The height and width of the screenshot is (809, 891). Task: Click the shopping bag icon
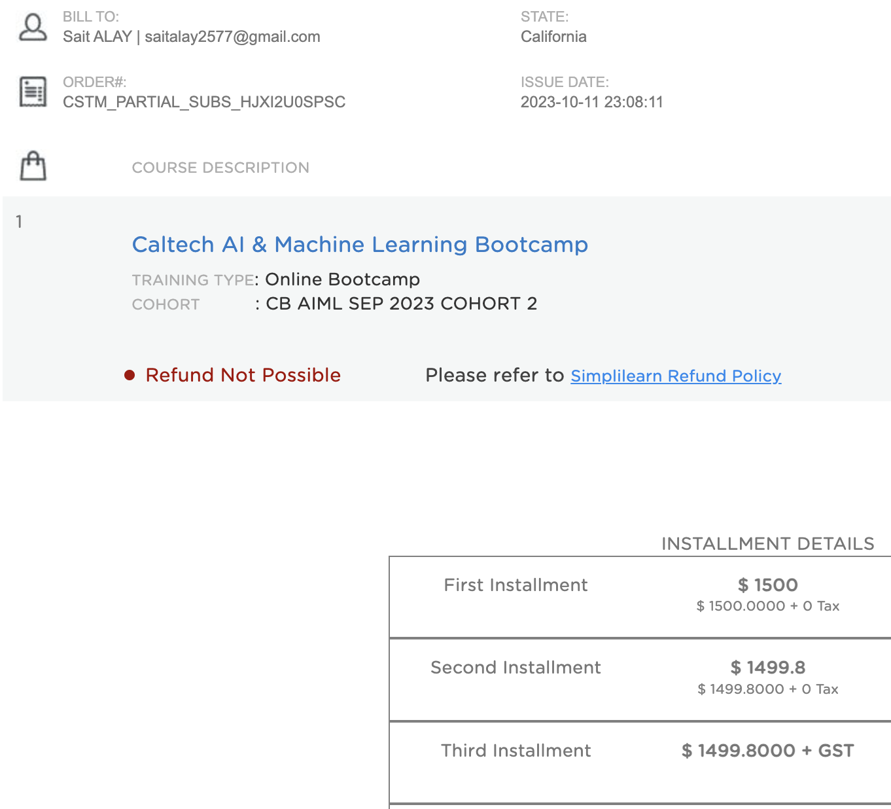pos(33,166)
